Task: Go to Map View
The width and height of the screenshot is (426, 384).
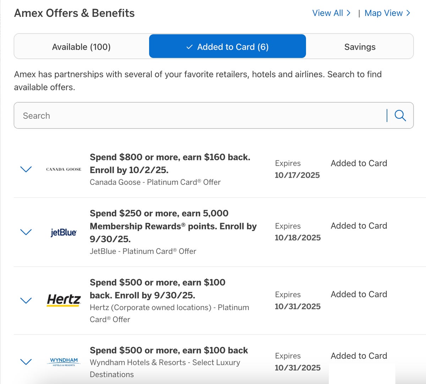Action: point(387,13)
